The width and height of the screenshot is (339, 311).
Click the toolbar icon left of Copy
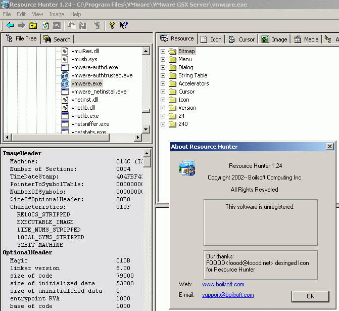[57, 26]
